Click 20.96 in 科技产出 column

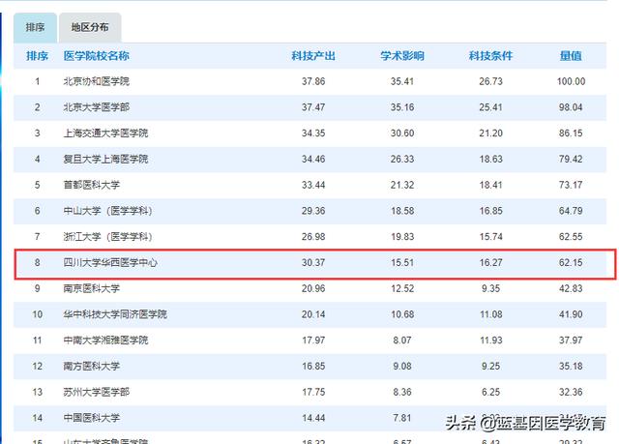(x=313, y=288)
